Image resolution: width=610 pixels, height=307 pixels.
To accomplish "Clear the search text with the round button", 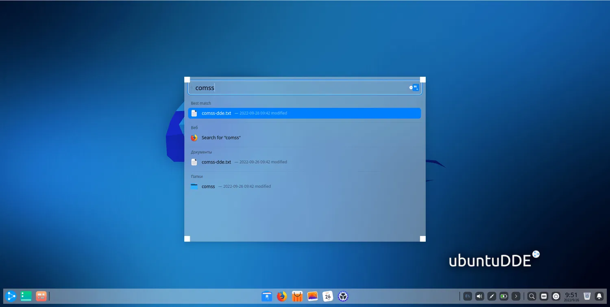I will pos(411,88).
